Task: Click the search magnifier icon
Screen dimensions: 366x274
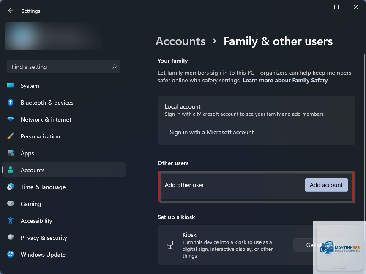Action: [114, 67]
